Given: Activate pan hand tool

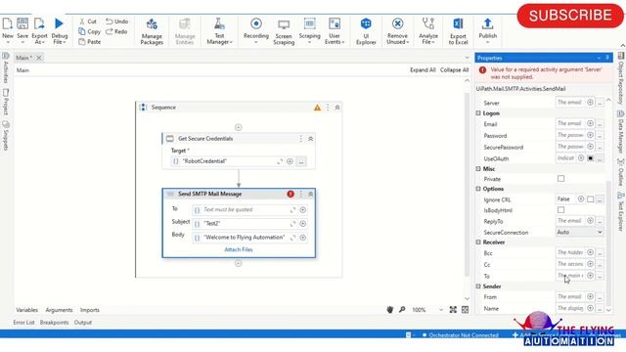Looking at the screenshot, I should click(x=390, y=310).
